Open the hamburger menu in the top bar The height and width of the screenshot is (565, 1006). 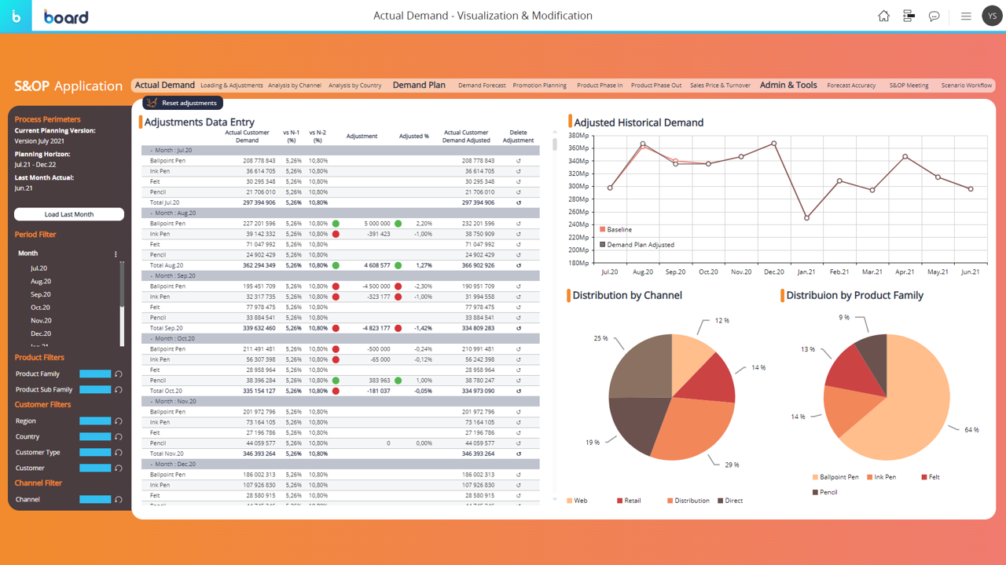966,16
